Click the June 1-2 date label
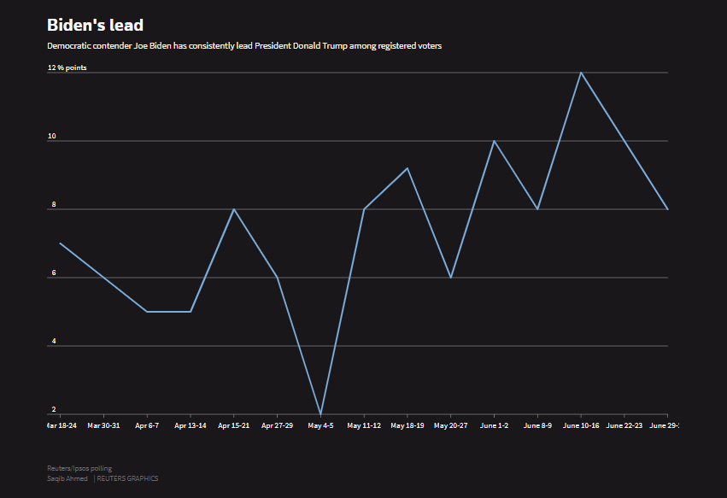The image size is (727, 498). click(x=495, y=425)
